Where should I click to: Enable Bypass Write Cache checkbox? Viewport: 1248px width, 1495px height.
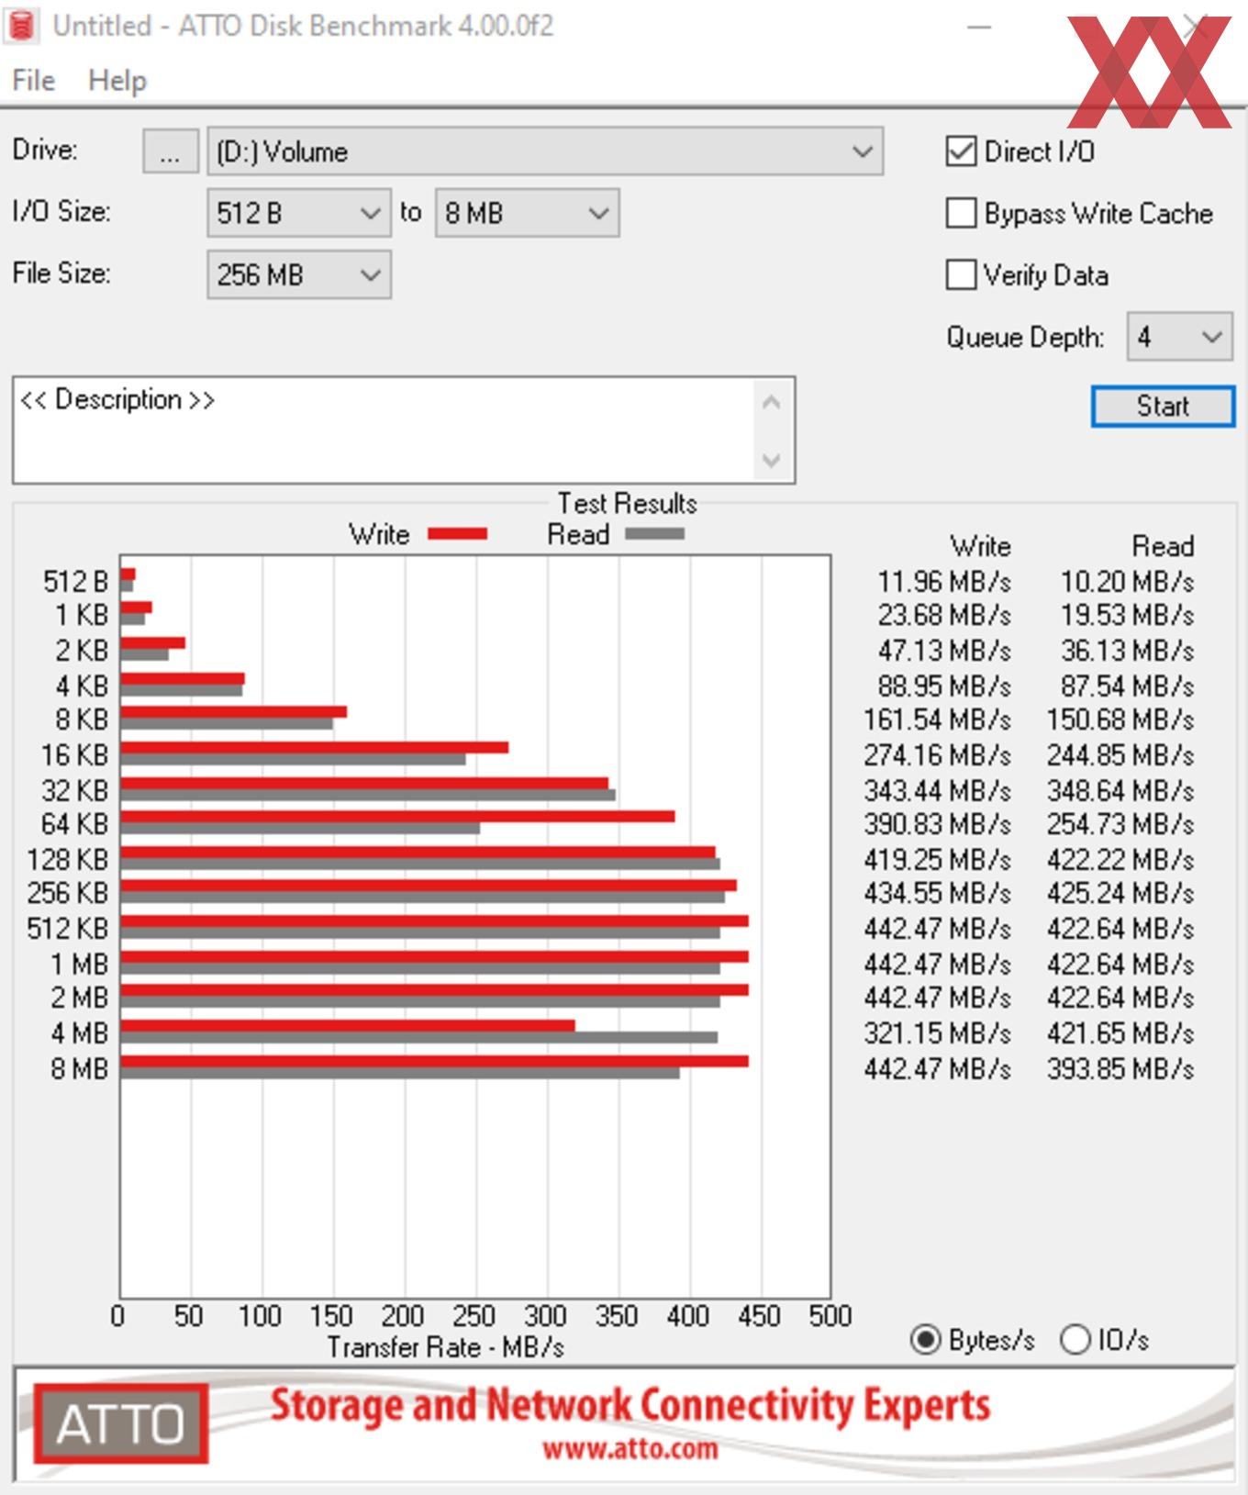pyautogui.click(x=961, y=213)
